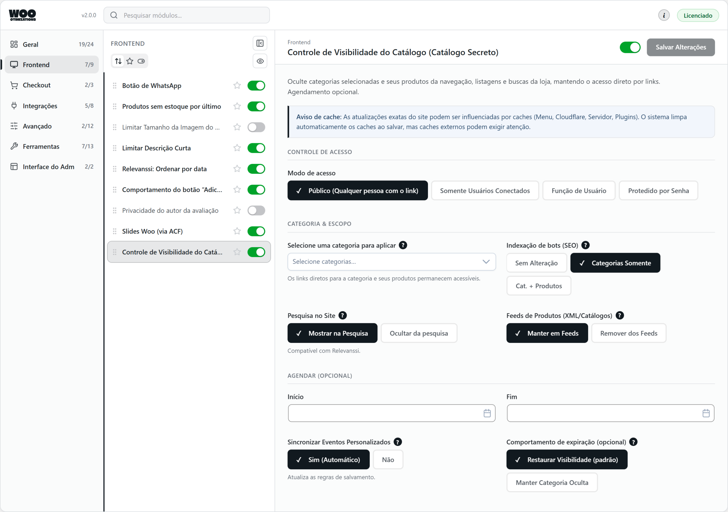Viewport: 728px width, 512px height.
Task: Open help for Pesquisa no Site
Action: pos(342,315)
